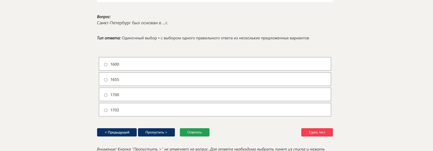
Task: Click the Одиночный выбор description text
Action: [x=215, y=38]
